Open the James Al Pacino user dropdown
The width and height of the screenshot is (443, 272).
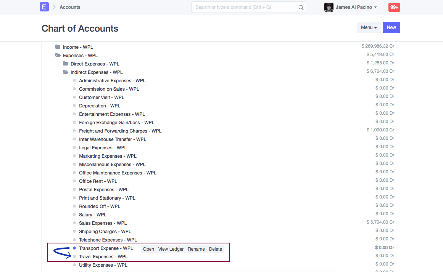tap(356, 7)
